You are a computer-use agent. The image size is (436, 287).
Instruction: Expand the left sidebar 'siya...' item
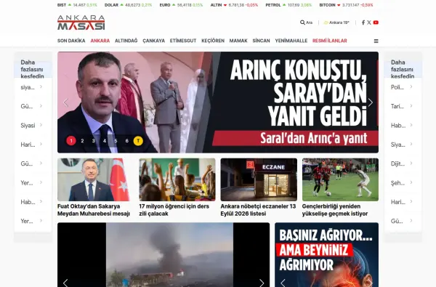[x=33, y=87]
